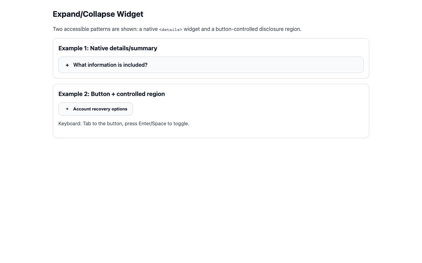Image resolution: width=422 pixels, height=263 pixels.
Task: Click the inline '<details>' code snippet
Action: pos(170,29)
